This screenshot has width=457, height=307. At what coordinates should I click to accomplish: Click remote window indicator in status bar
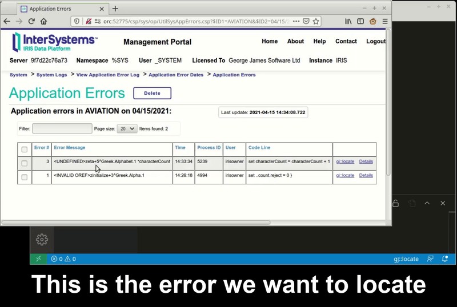click(38, 258)
